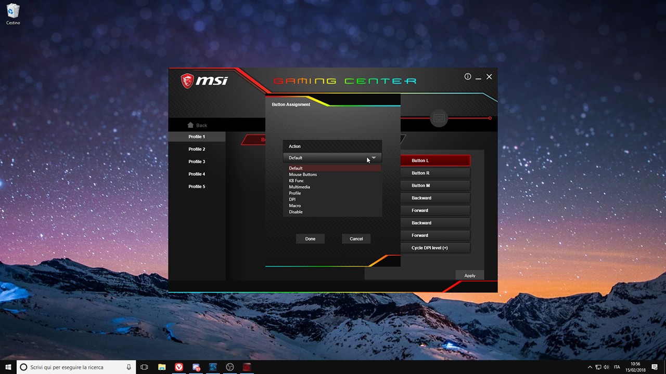666x374 pixels.
Task: Open the Action dropdown arrow
Action: 374,157
